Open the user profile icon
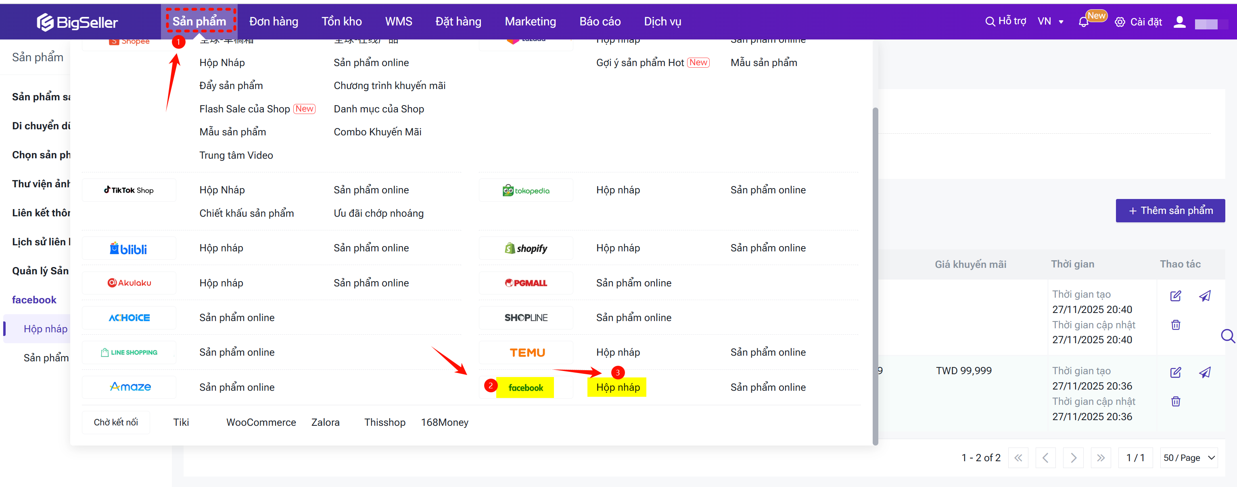Screen dimensions: 1237x487 [x=1179, y=22]
